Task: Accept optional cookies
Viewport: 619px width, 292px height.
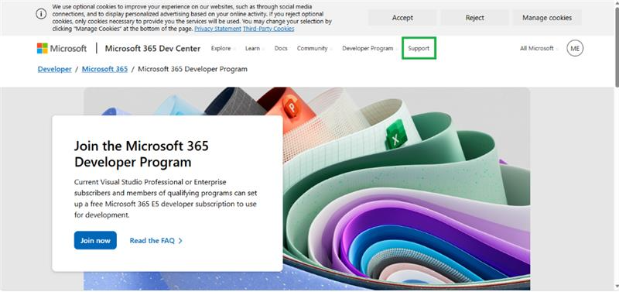Action: tap(402, 18)
